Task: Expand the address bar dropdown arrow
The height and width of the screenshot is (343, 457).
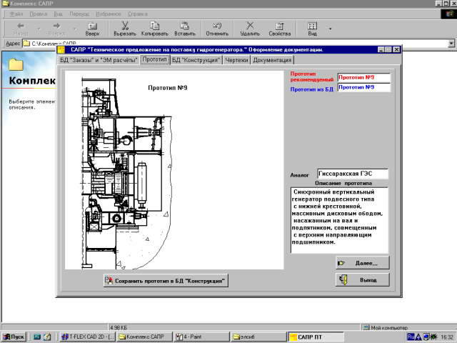Action: point(451,44)
